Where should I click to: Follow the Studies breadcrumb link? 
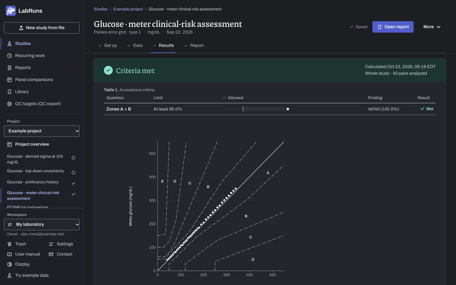pyautogui.click(x=101, y=9)
